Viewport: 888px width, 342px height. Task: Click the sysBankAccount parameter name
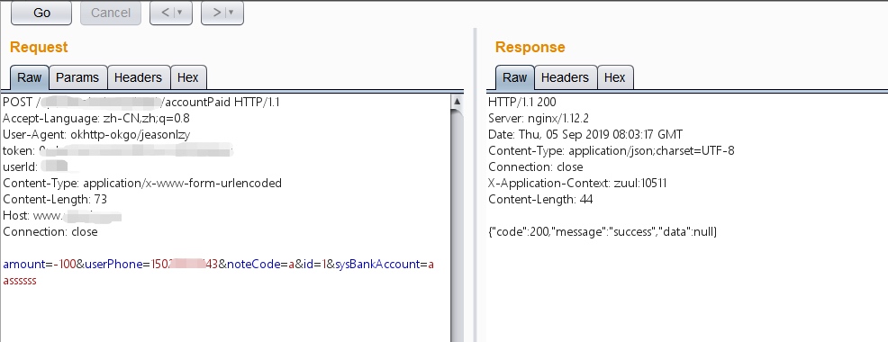[x=377, y=265]
